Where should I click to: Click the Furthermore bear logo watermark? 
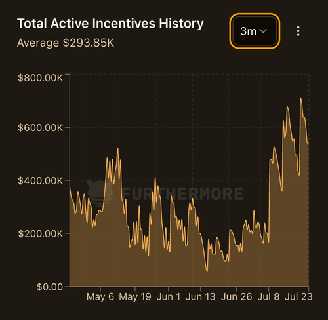coord(100,193)
